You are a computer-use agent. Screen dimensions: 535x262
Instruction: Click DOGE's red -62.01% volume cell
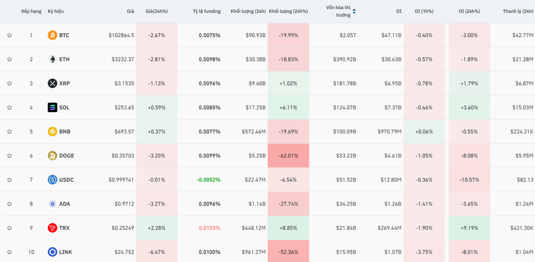tap(288, 156)
